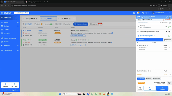172x96 pixels.
Task: Click the Desconto button
Action: [x=141, y=79]
